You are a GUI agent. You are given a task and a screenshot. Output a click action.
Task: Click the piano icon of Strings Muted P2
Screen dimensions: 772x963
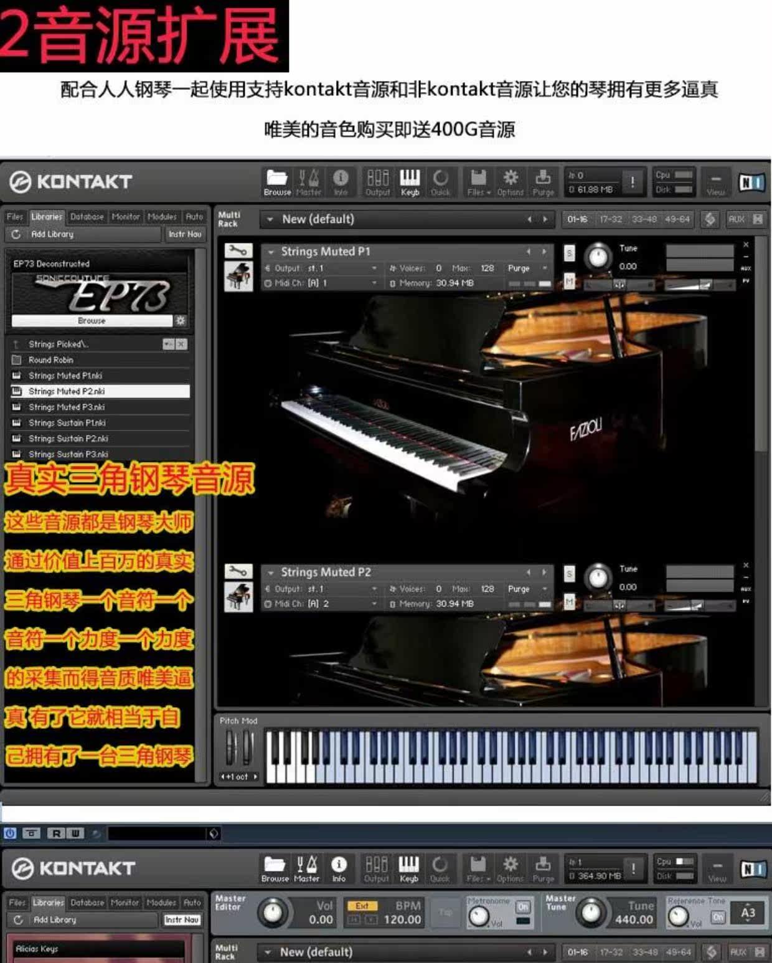point(238,597)
